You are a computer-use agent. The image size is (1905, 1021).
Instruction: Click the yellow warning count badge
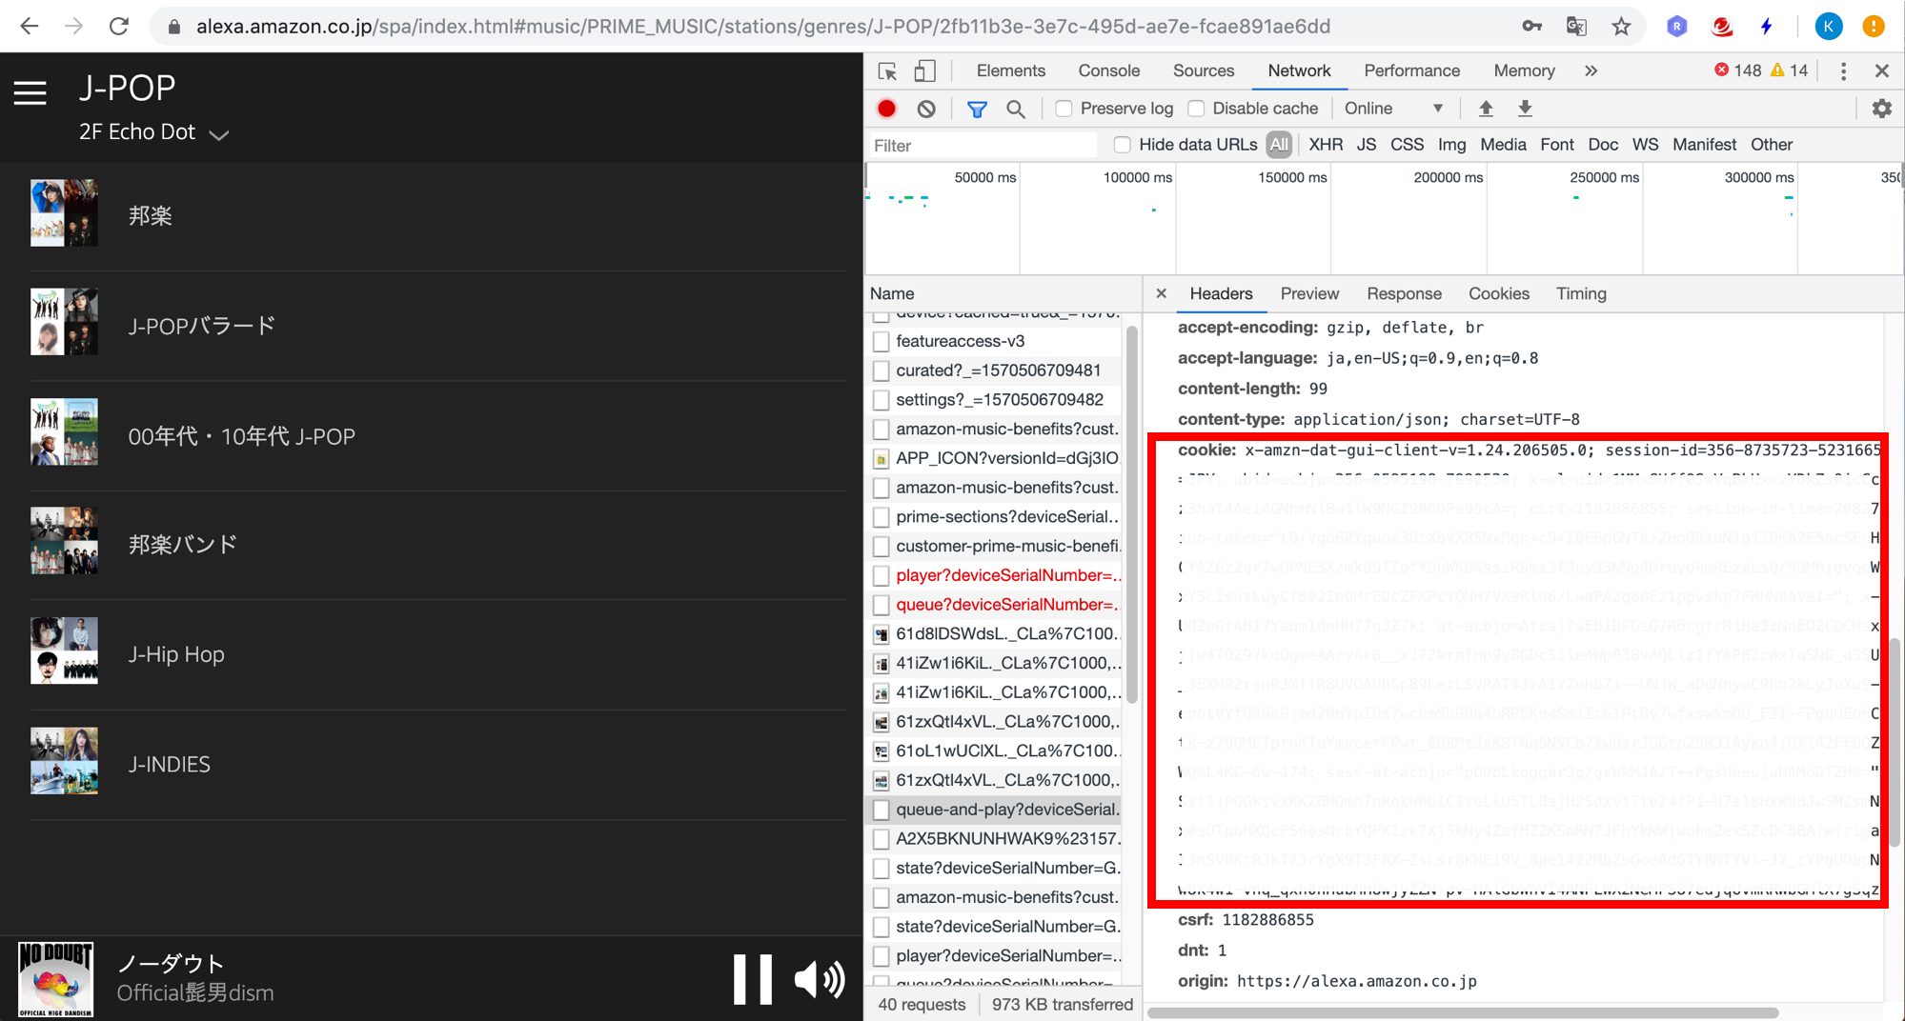1789,70
